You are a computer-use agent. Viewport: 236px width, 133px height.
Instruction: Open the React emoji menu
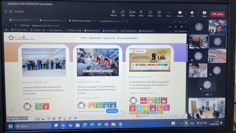(150, 13)
